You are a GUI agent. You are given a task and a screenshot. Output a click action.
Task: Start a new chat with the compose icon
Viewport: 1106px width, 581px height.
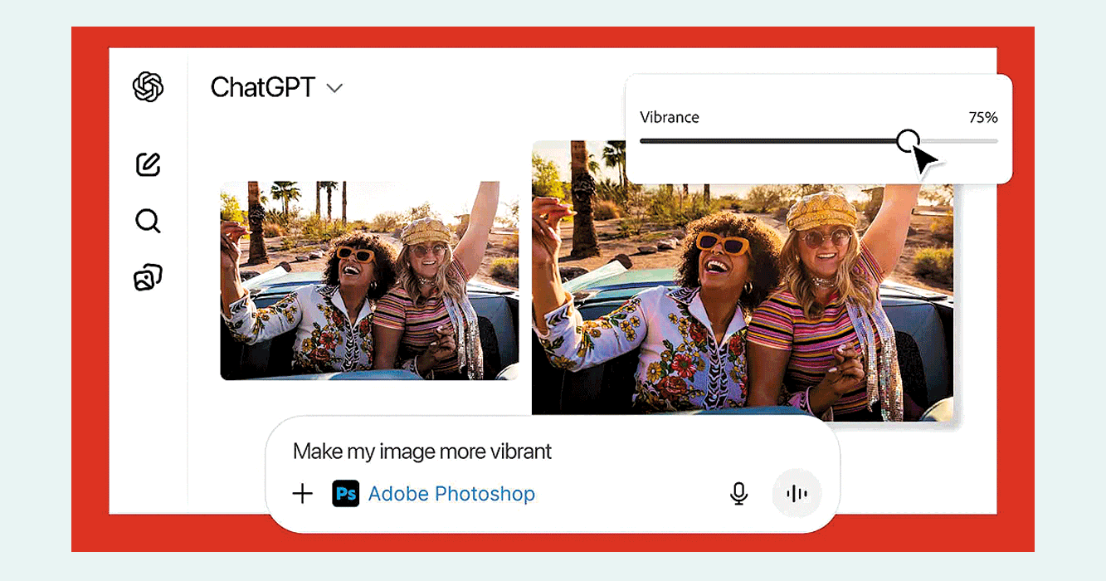[x=148, y=164]
